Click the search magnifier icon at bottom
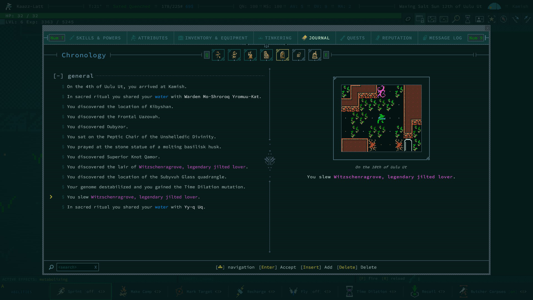This screenshot has height=300, width=533. 51,267
